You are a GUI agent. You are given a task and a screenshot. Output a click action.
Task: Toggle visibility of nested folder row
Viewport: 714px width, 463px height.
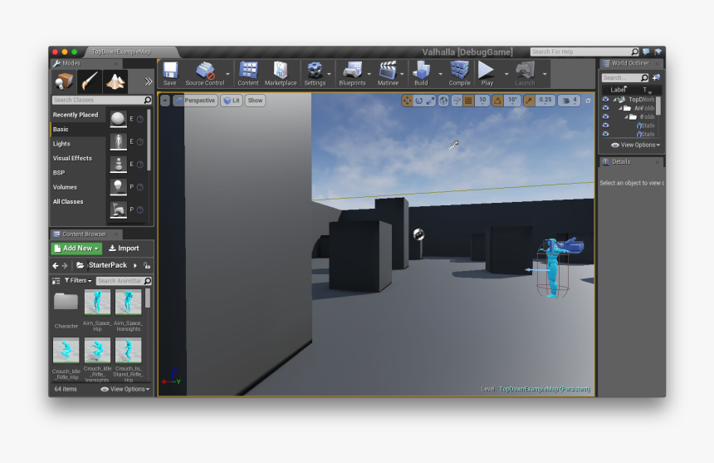click(x=605, y=116)
